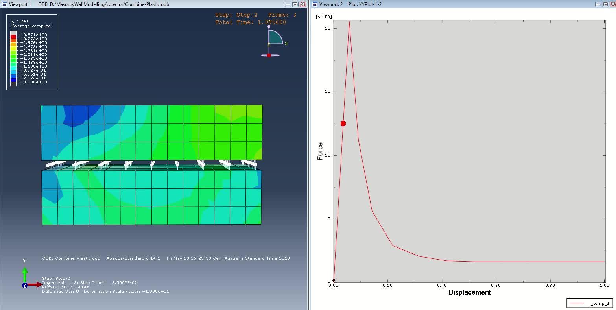
Task: Click the "(Average-compute)" legend subtitle
Action: coord(31,26)
